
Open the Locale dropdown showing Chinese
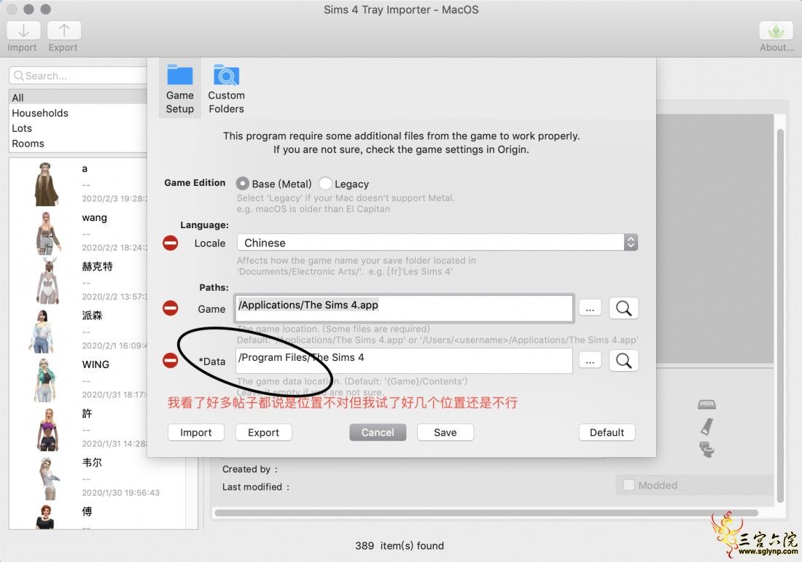(437, 243)
